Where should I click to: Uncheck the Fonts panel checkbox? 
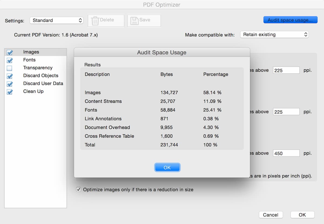(10, 60)
